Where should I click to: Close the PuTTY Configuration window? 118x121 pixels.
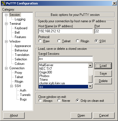pyautogui.click(x=114, y=3)
